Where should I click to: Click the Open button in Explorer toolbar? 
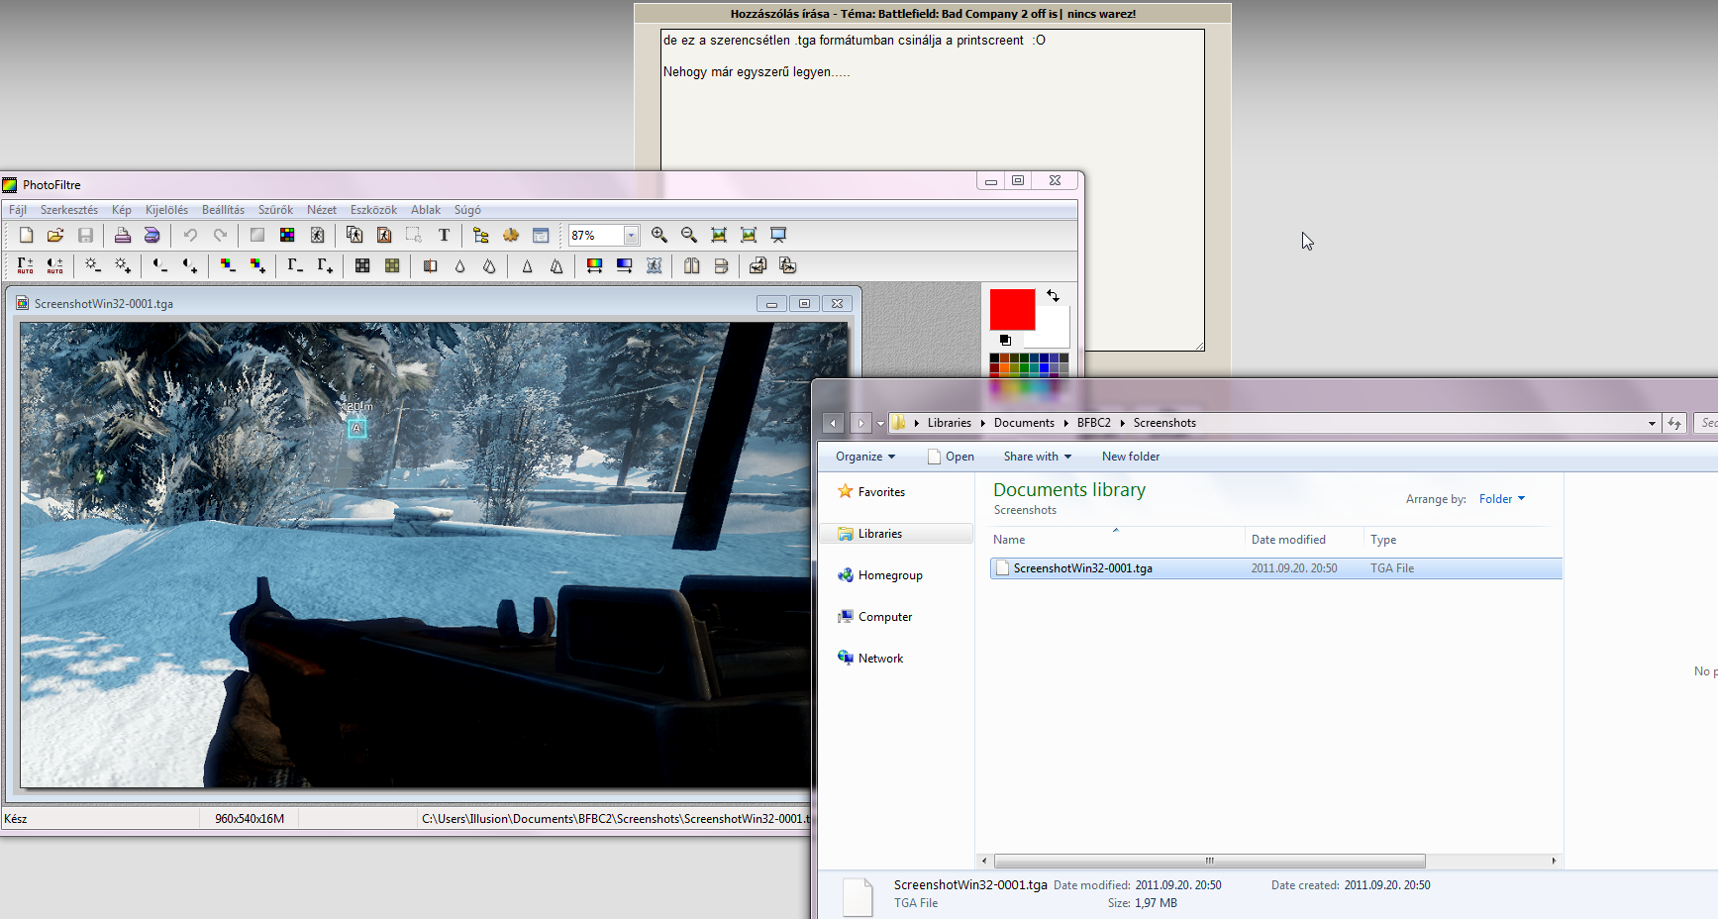(x=951, y=457)
